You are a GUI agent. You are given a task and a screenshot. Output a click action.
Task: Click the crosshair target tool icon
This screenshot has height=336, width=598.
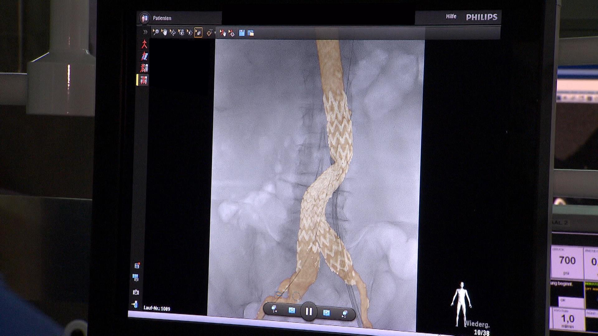[209, 33]
